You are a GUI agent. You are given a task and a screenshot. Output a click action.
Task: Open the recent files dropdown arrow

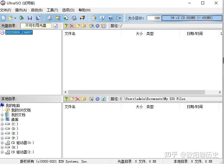coord(15,18)
